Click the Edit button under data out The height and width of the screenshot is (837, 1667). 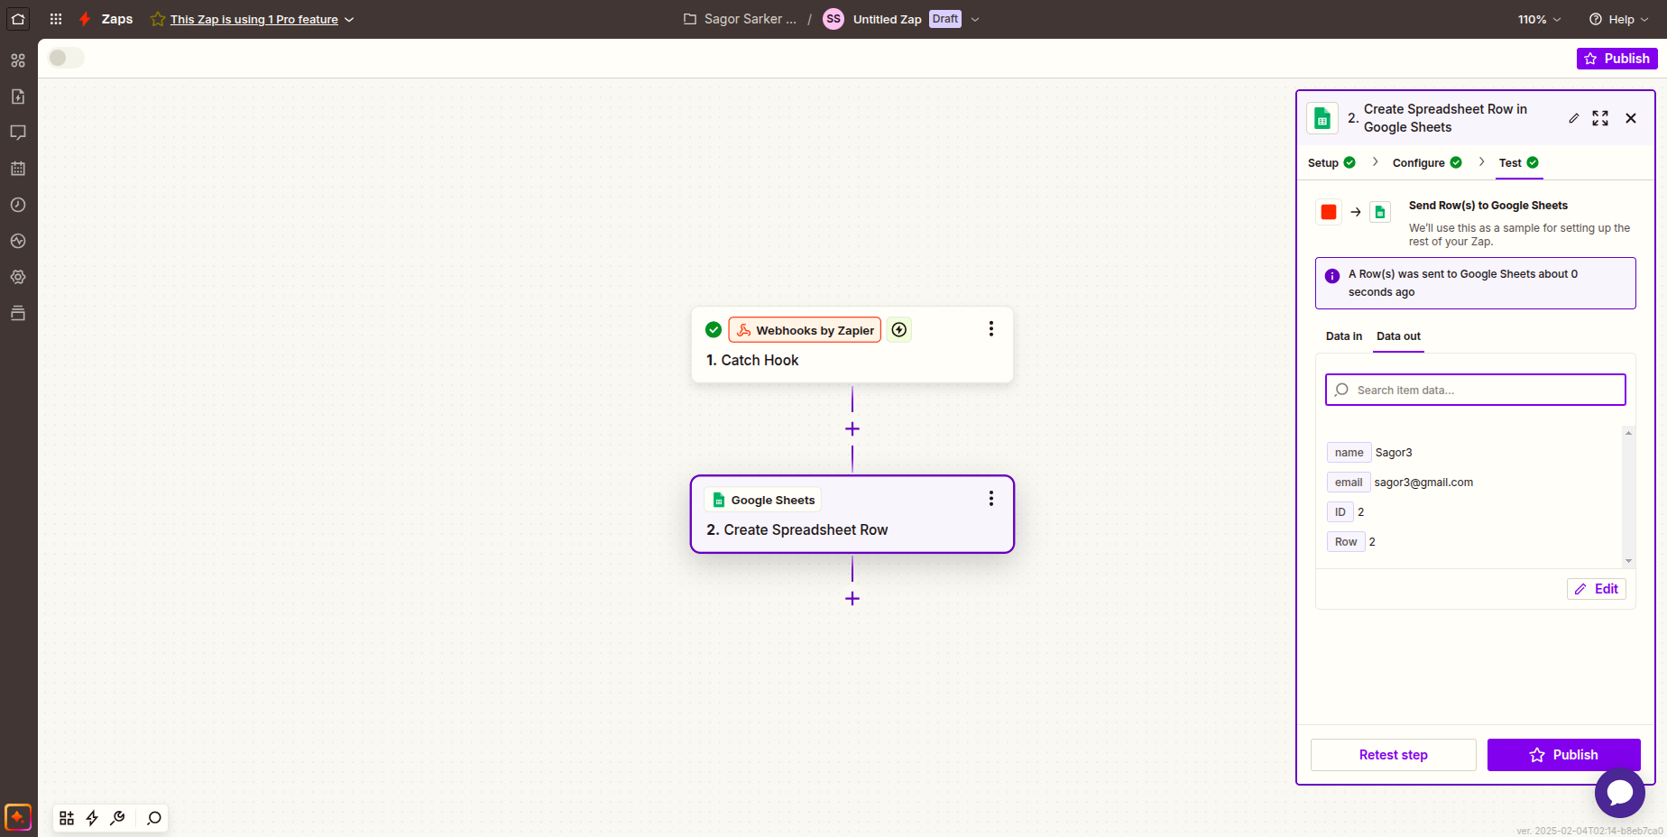pos(1597,589)
